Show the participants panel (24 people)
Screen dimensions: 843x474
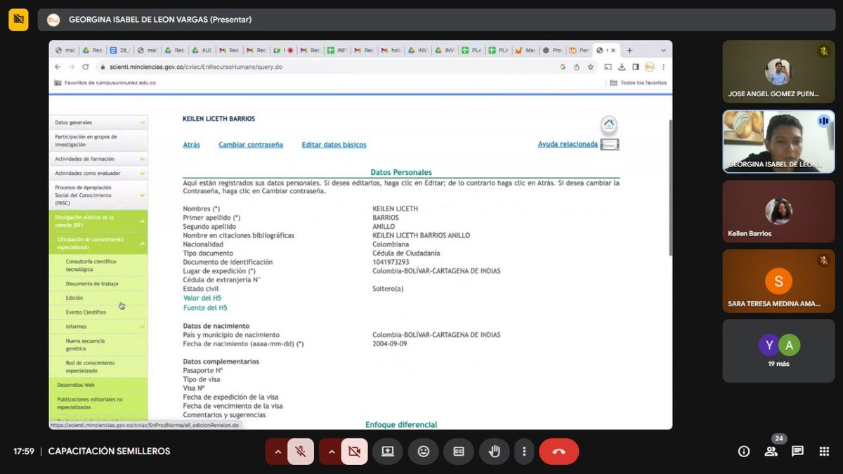[x=771, y=452]
